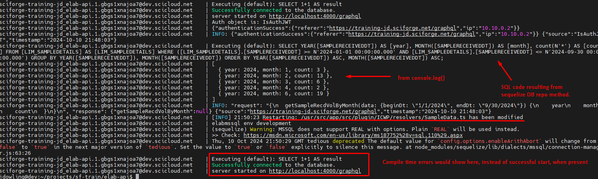This screenshot has height=179, width=598.
Task: Click the "[INFO] 21:50:23" timestamp
Action: (x=236, y=117)
